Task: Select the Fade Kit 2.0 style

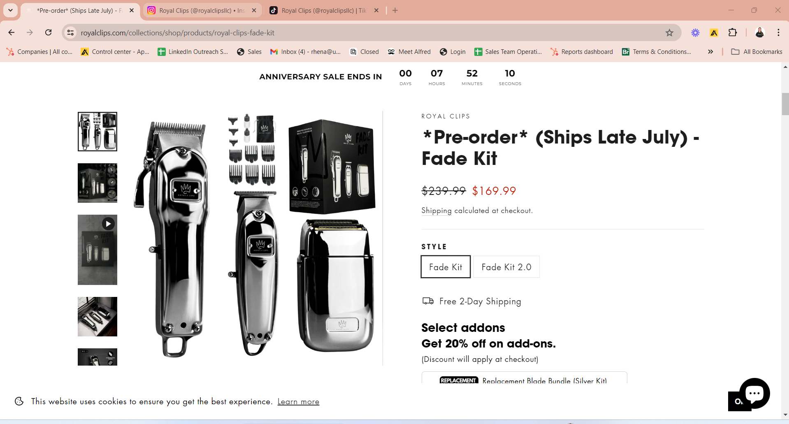Action: [506, 267]
